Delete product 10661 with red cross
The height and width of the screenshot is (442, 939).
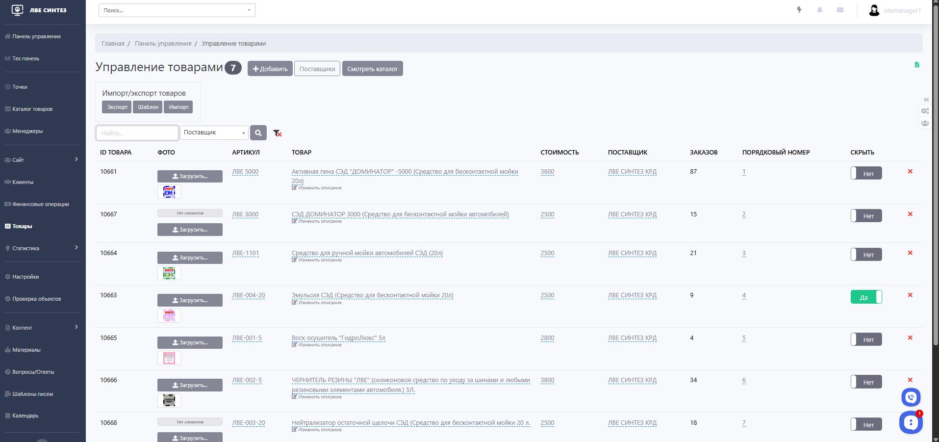tap(910, 171)
